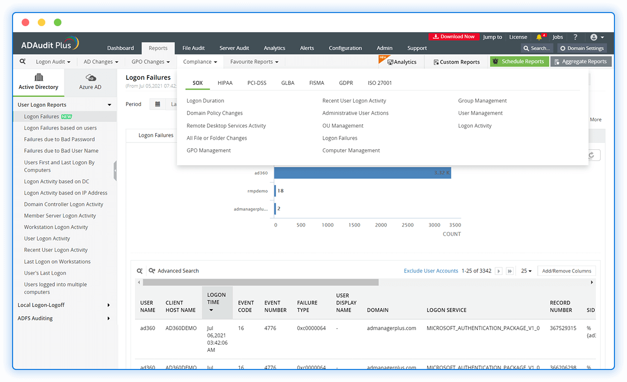Open Aggregate Reports
This screenshot has height=382, width=627.
point(581,61)
